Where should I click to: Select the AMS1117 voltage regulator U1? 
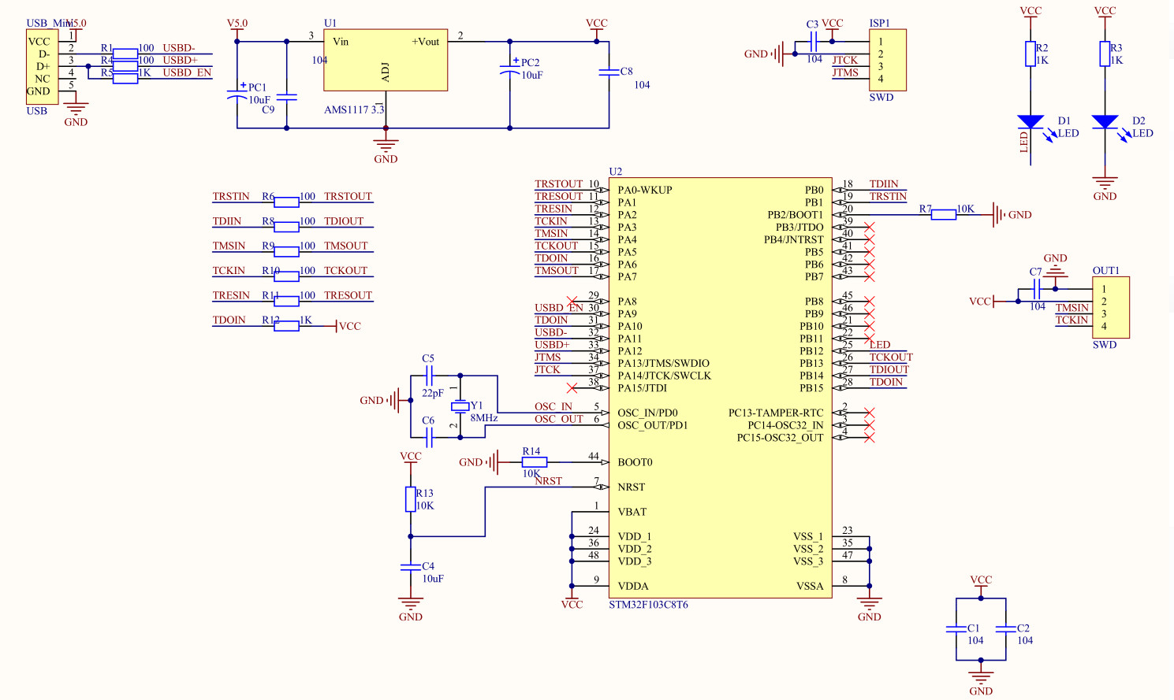pyautogui.click(x=385, y=59)
